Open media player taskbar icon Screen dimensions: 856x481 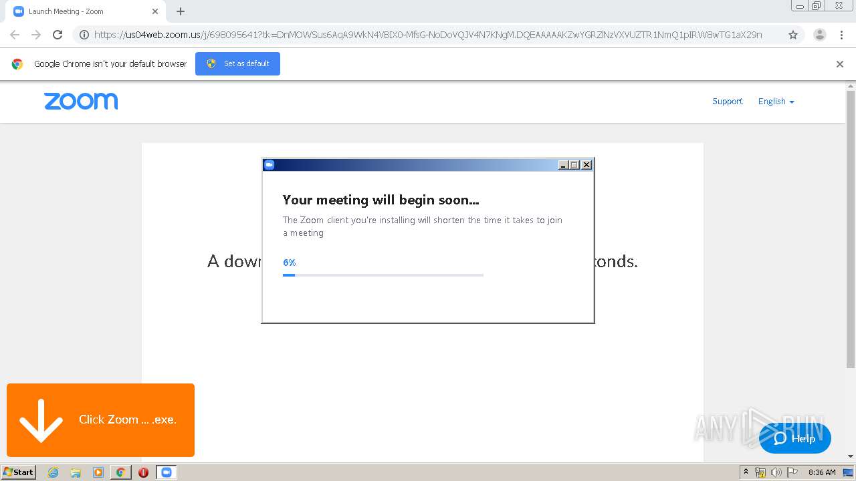(x=98, y=472)
